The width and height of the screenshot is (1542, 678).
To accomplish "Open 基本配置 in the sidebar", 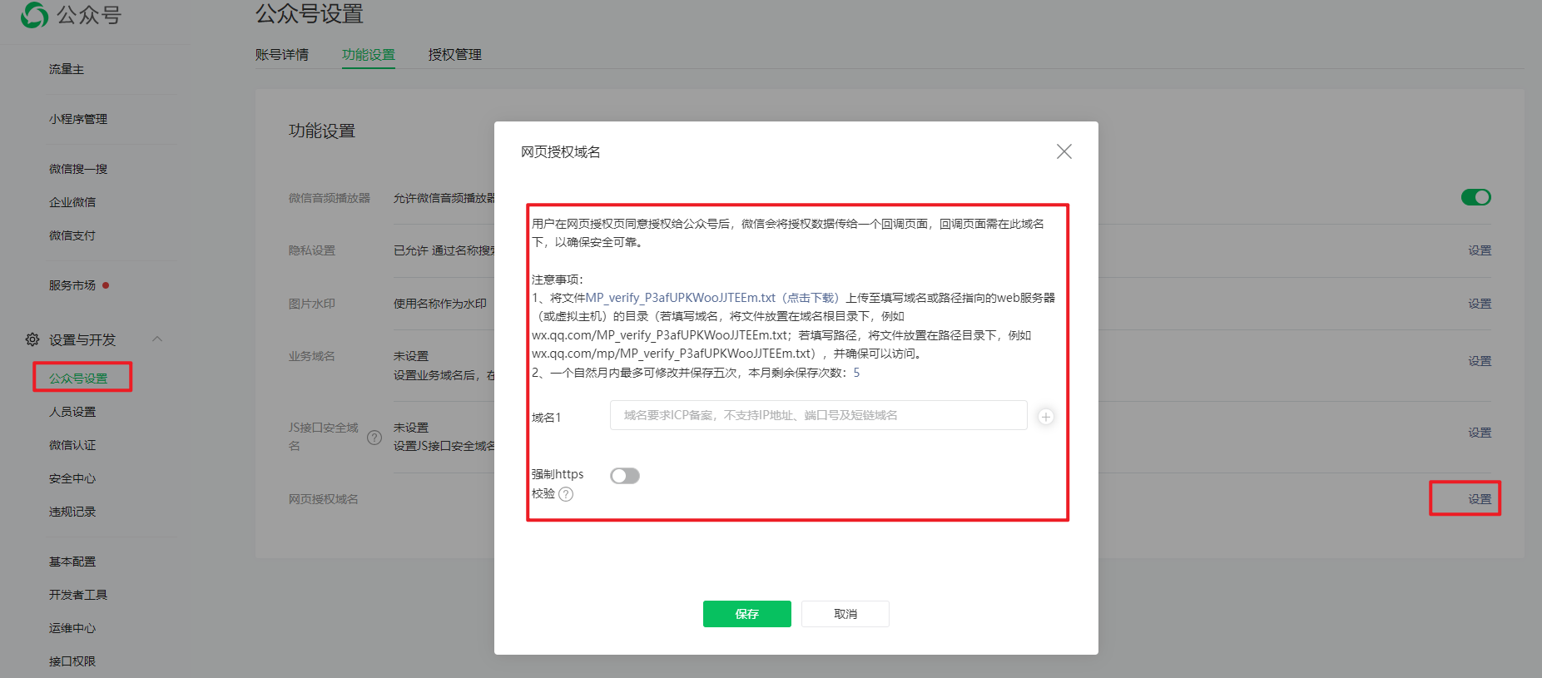I will (x=72, y=562).
